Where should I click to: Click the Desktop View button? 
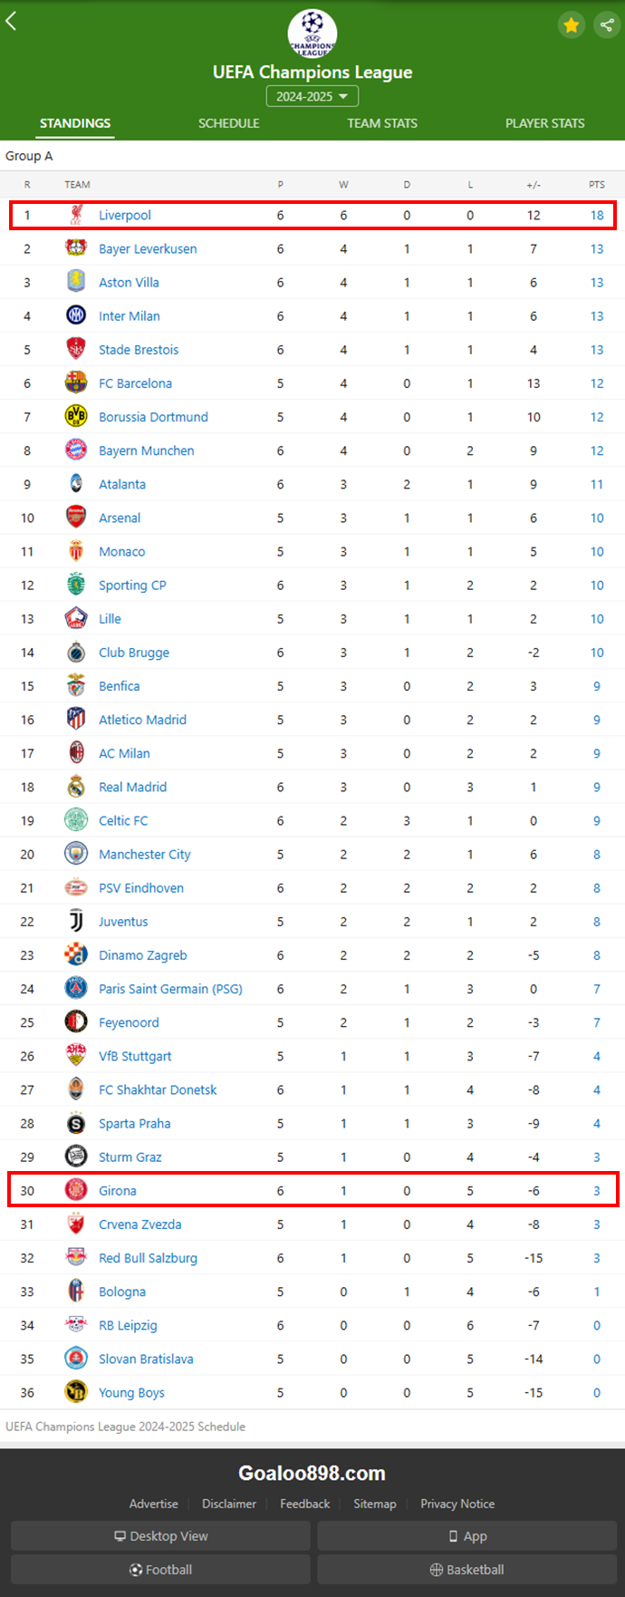click(160, 1535)
